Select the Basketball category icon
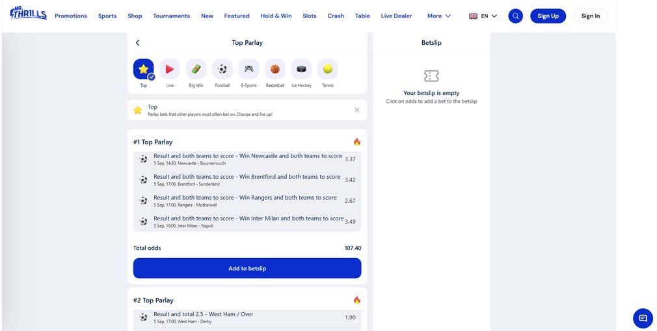Screen dimensions: 657x331 [x=275, y=69]
